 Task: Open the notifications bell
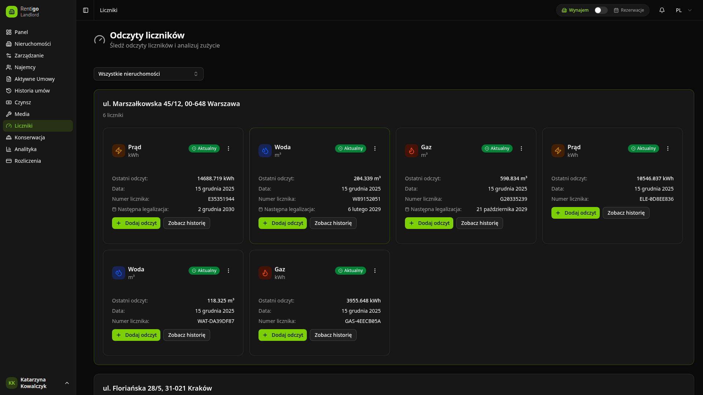click(x=662, y=10)
